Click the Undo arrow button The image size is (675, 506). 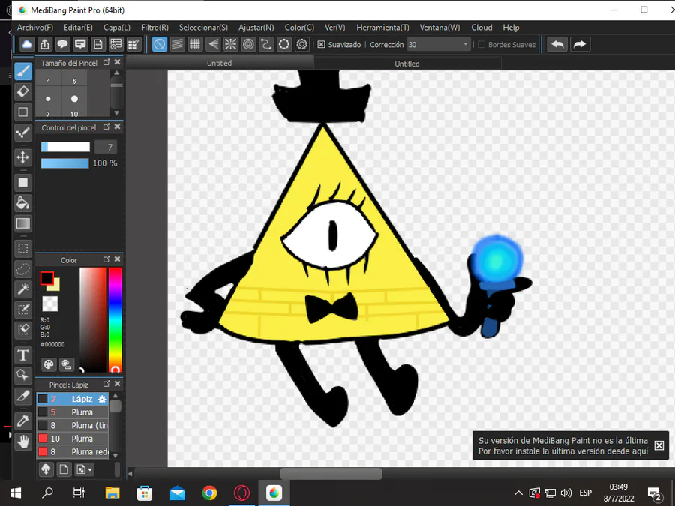coord(557,44)
